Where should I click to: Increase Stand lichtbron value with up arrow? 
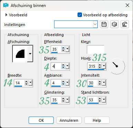point(100,99)
